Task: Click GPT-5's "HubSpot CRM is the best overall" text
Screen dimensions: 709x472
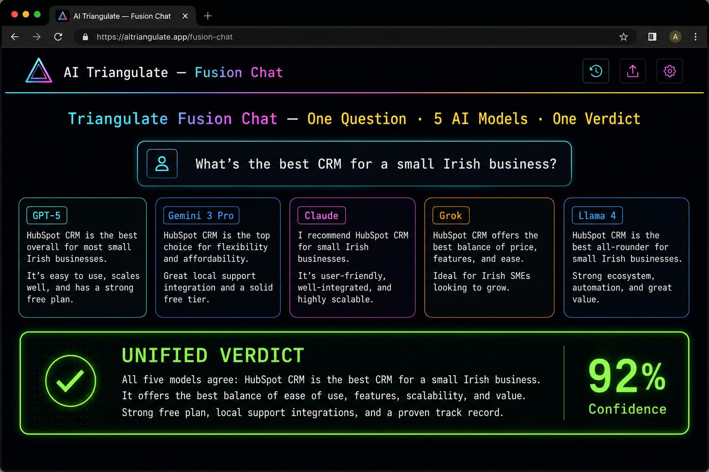Action: click(82, 241)
